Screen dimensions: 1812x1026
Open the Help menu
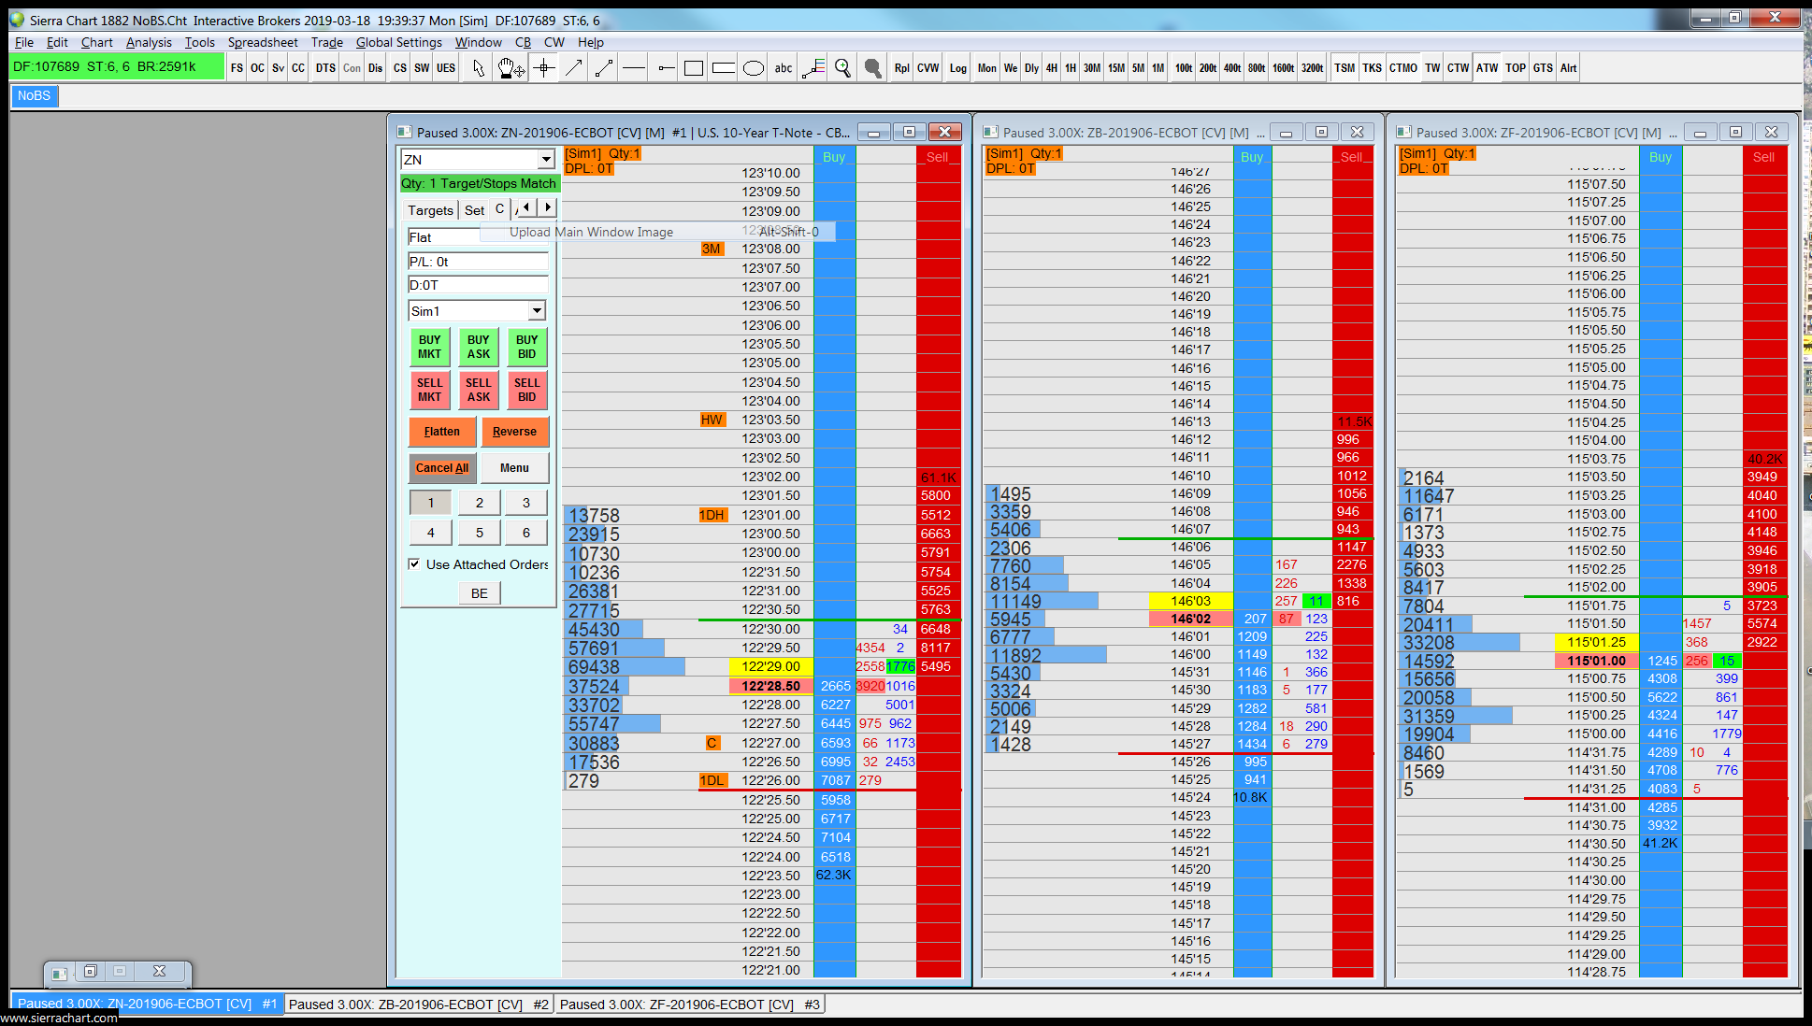click(x=590, y=42)
